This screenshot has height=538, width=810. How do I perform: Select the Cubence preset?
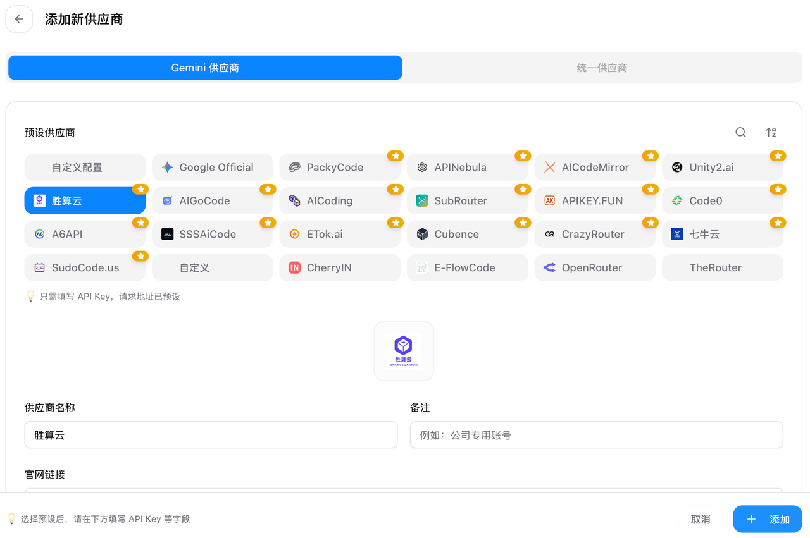(x=468, y=235)
